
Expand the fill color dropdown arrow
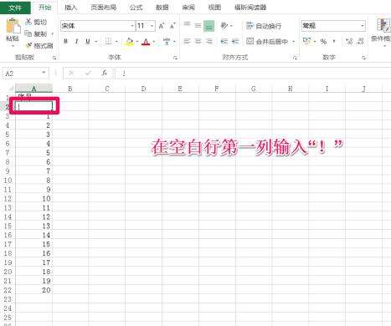point(137,42)
